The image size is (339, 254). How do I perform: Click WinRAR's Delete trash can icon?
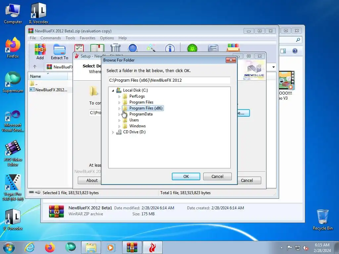coord(116,48)
